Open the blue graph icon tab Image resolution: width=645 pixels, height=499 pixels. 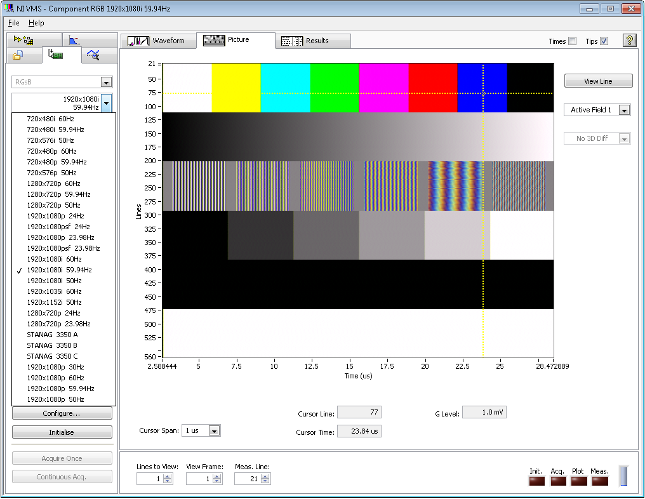(x=74, y=41)
